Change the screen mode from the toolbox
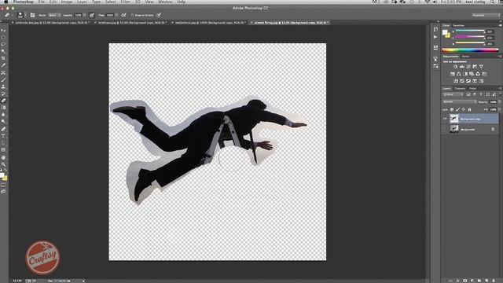The height and width of the screenshot is (283, 503). [3, 192]
